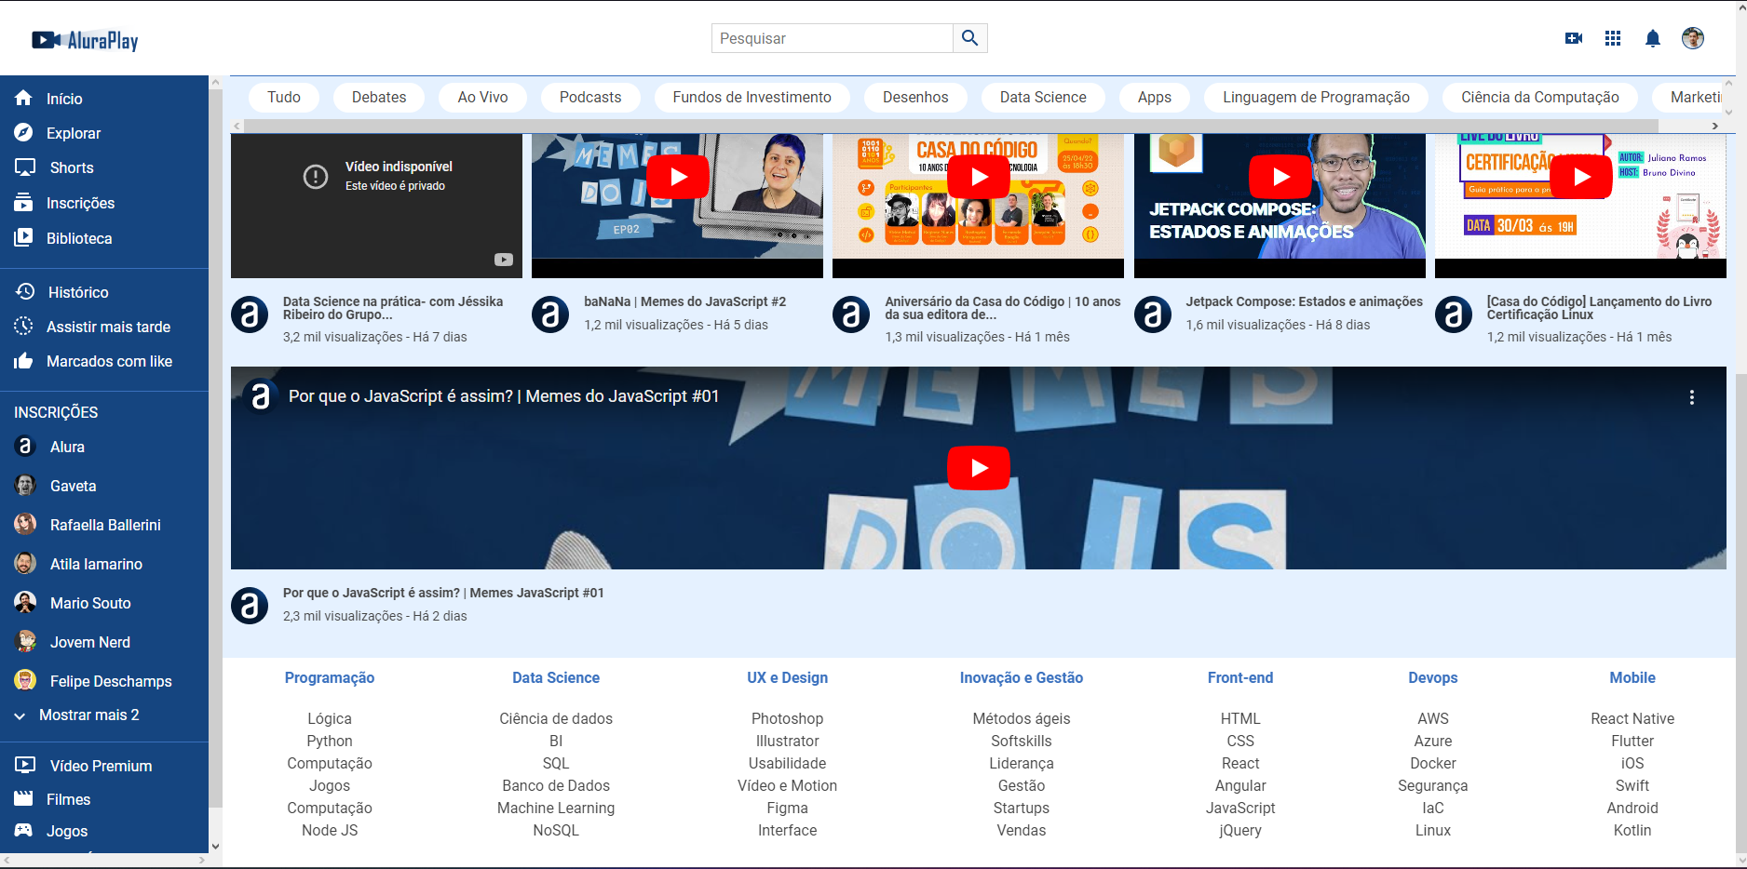The width and height of the screenshot is (1747, 869).
Task: Click the Machine Learning footer link
Action: [556, 808]
